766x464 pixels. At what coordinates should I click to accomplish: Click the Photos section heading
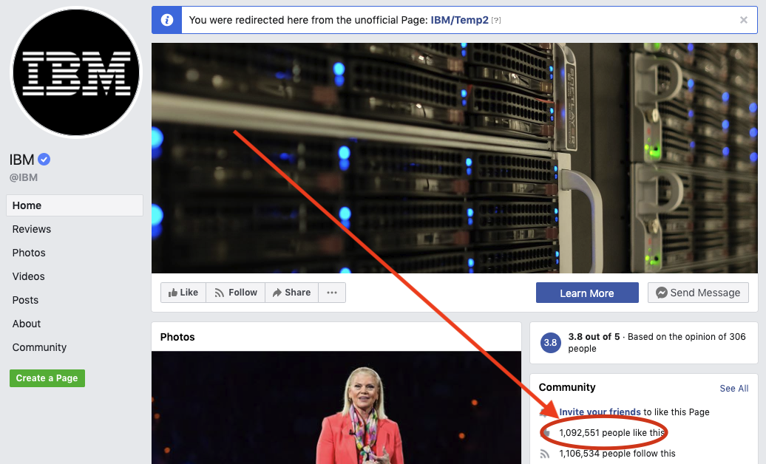point(177,337)
